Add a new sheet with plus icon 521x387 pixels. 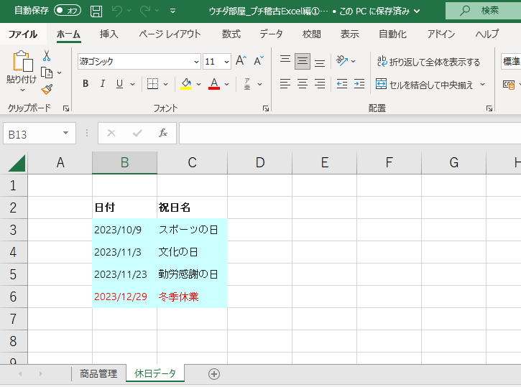[x=213, y=373]
